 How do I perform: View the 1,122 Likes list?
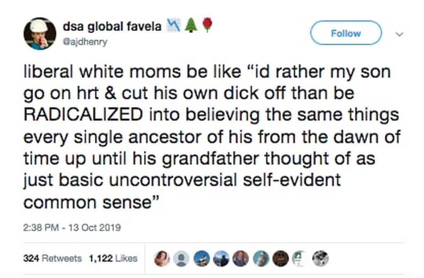point(113,258)
